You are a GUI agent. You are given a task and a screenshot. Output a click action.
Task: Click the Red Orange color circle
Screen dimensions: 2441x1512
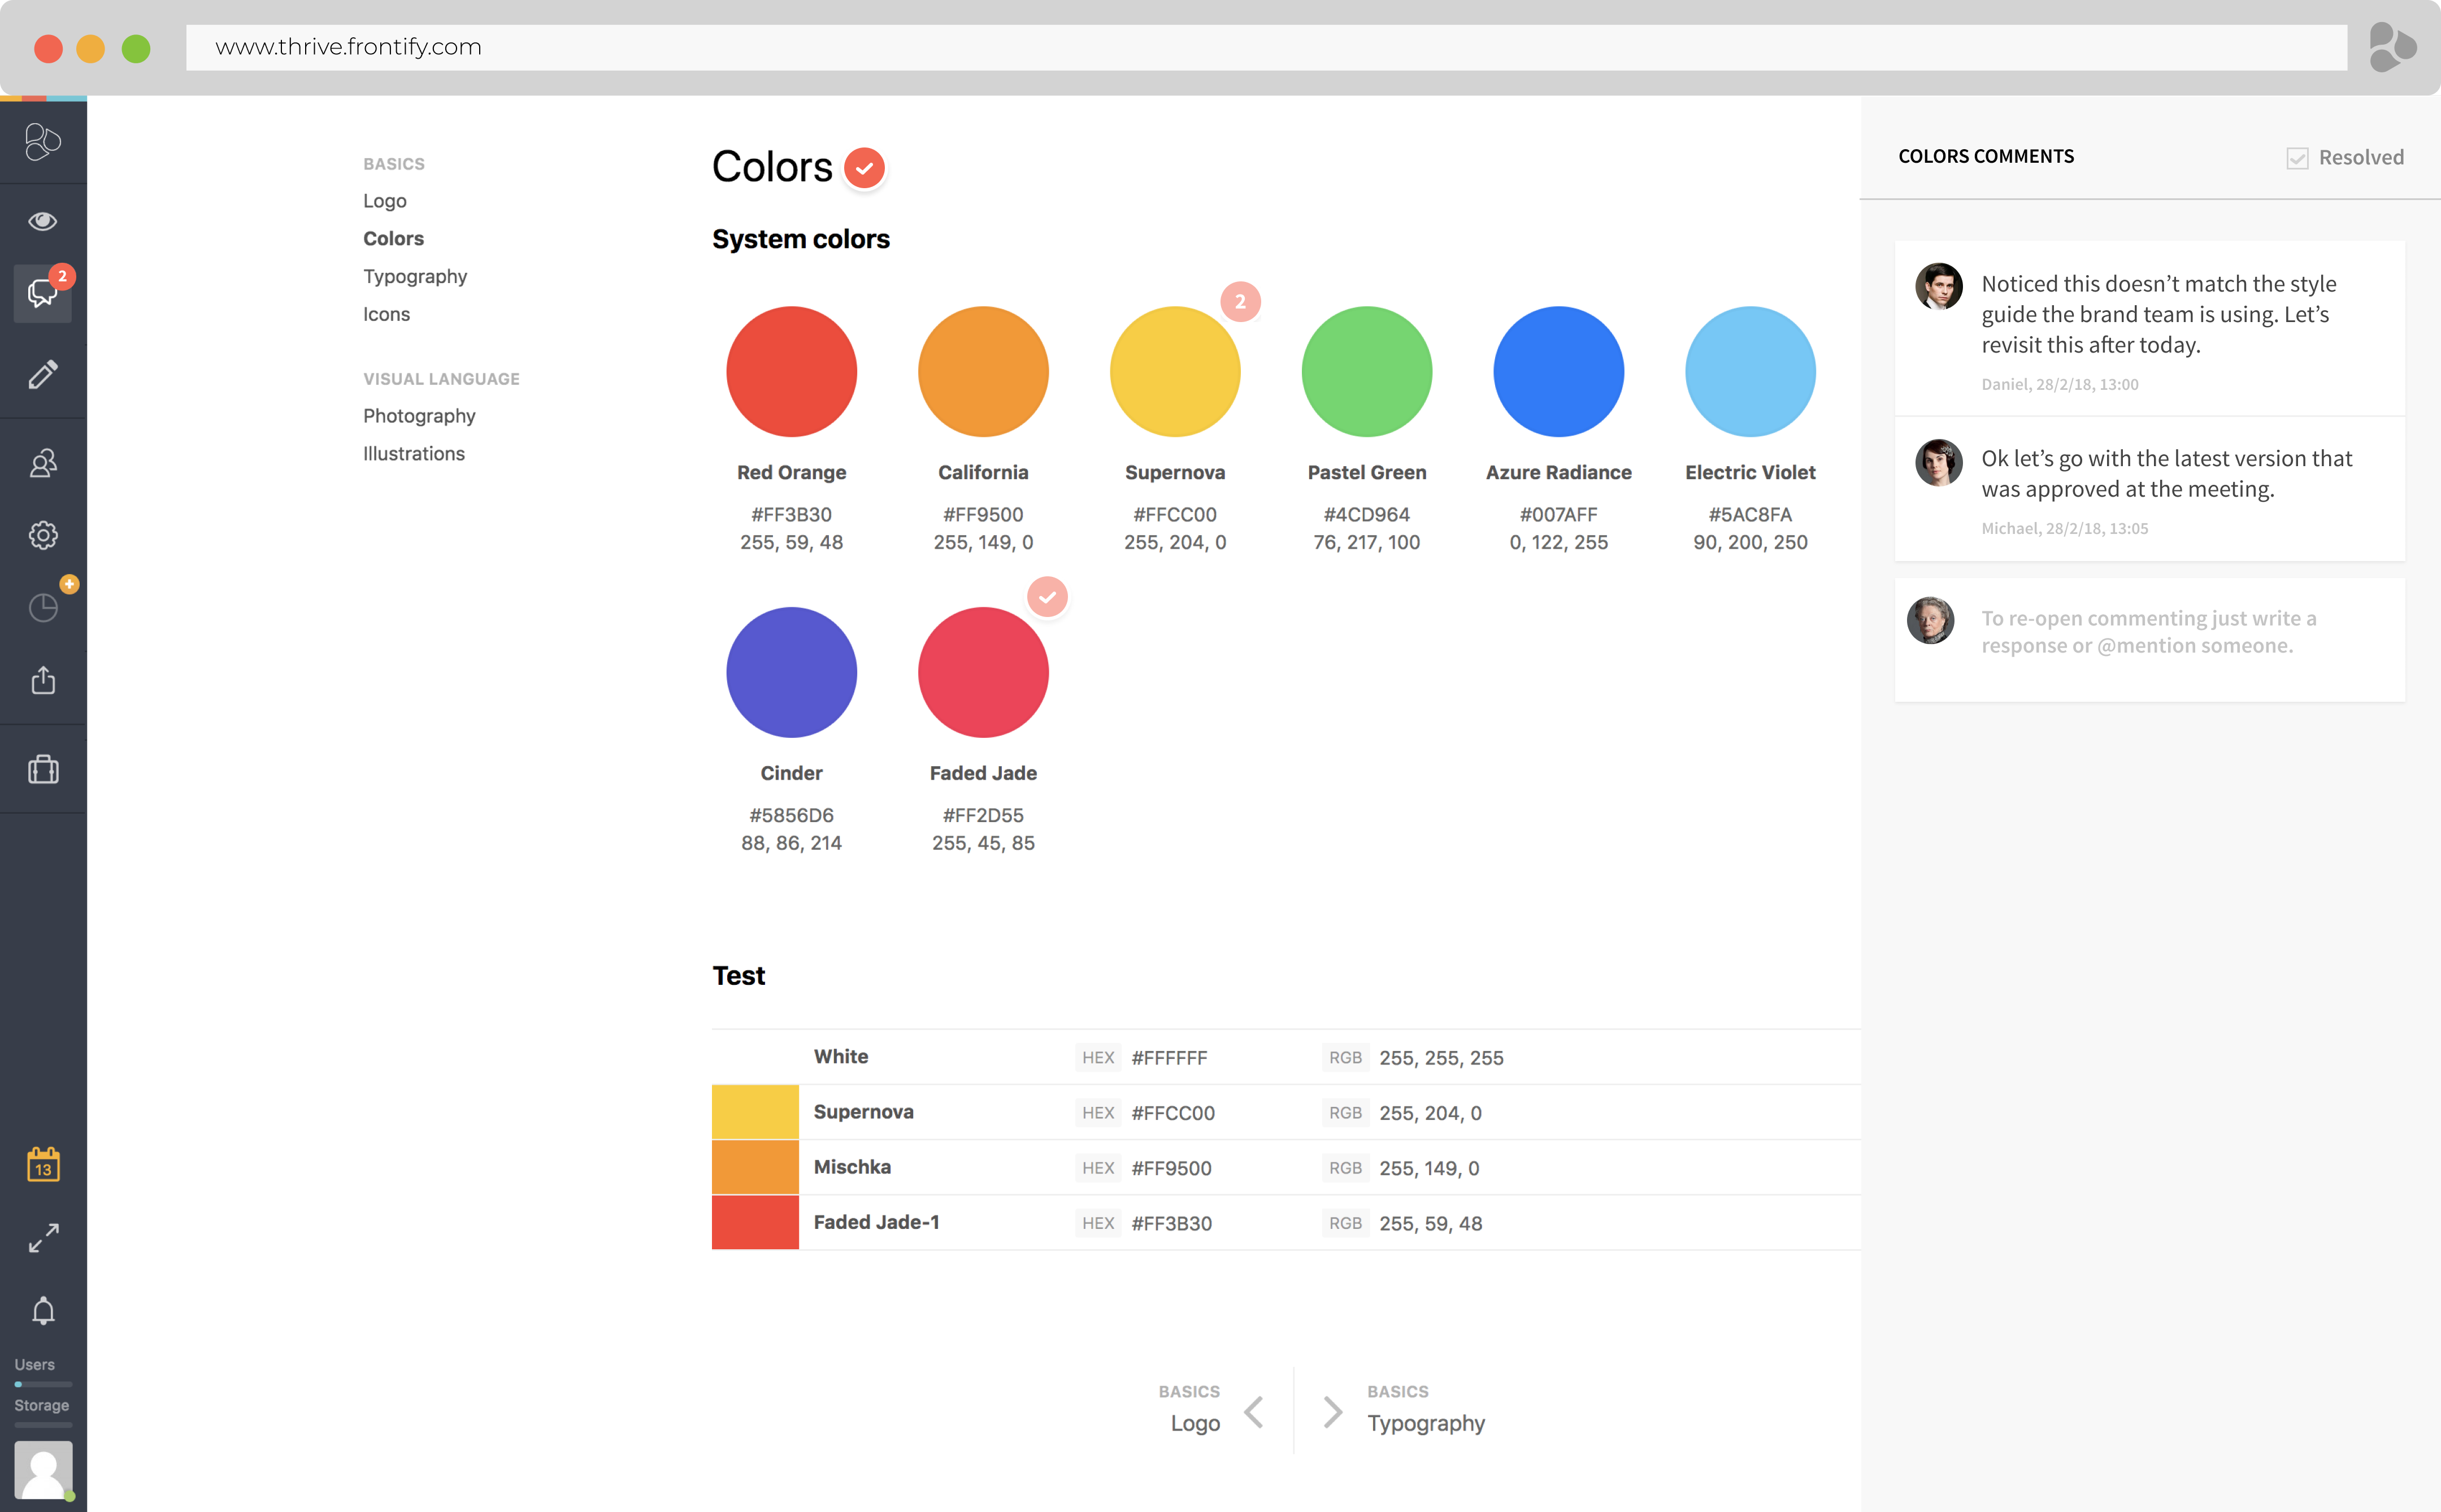(x=791, y=371)
